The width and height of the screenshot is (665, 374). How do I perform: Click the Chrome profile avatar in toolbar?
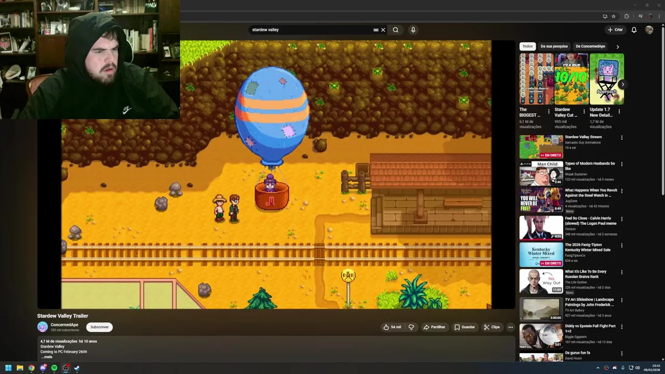pos(650,16)
